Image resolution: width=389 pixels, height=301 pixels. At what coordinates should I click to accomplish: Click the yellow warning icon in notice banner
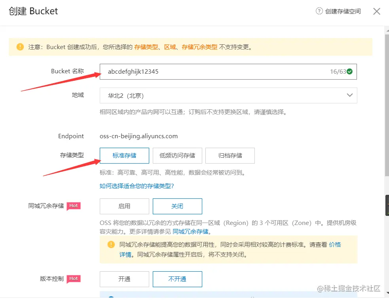pyautogui.click(x=20, y=47)
